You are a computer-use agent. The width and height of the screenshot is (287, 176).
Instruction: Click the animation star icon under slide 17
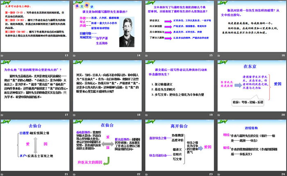click(x=2, y=115)
